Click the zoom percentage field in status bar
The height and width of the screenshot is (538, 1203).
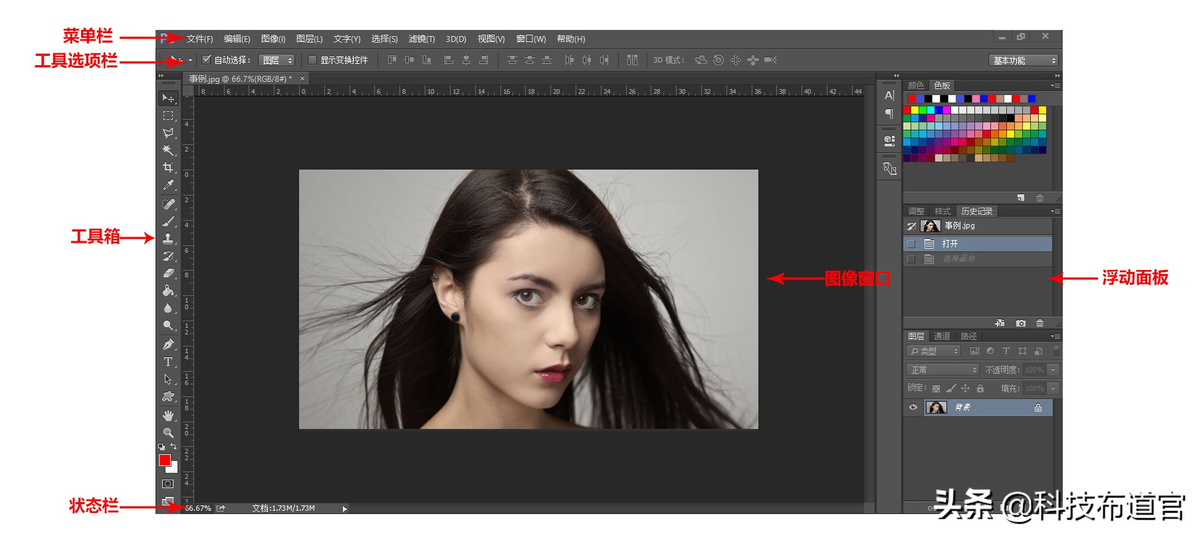tap(198, 509)
